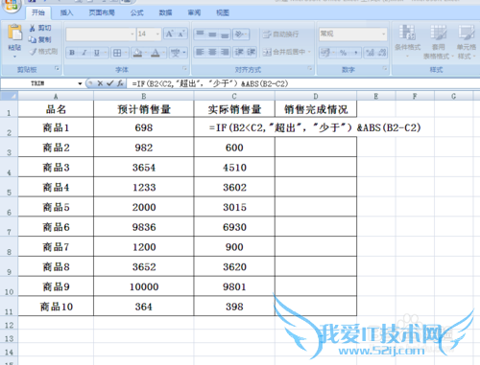Open Format as Table (套用表格格式)

point(438,41)
